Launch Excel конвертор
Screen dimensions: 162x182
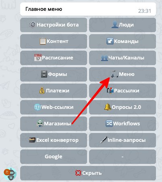[x=54, y=140]
